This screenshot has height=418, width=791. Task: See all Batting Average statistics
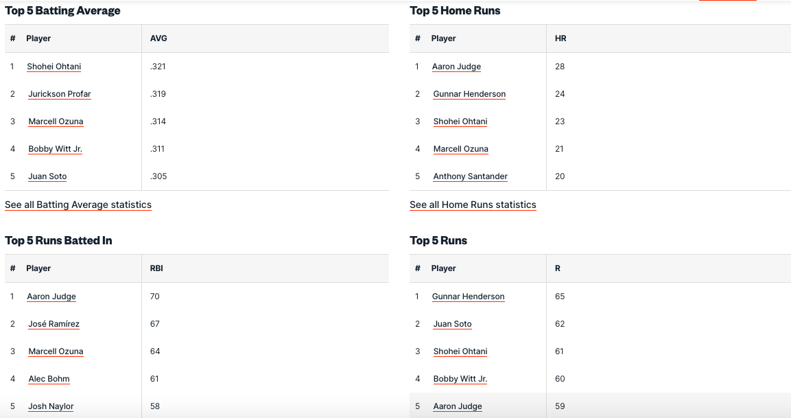point(78,205)
